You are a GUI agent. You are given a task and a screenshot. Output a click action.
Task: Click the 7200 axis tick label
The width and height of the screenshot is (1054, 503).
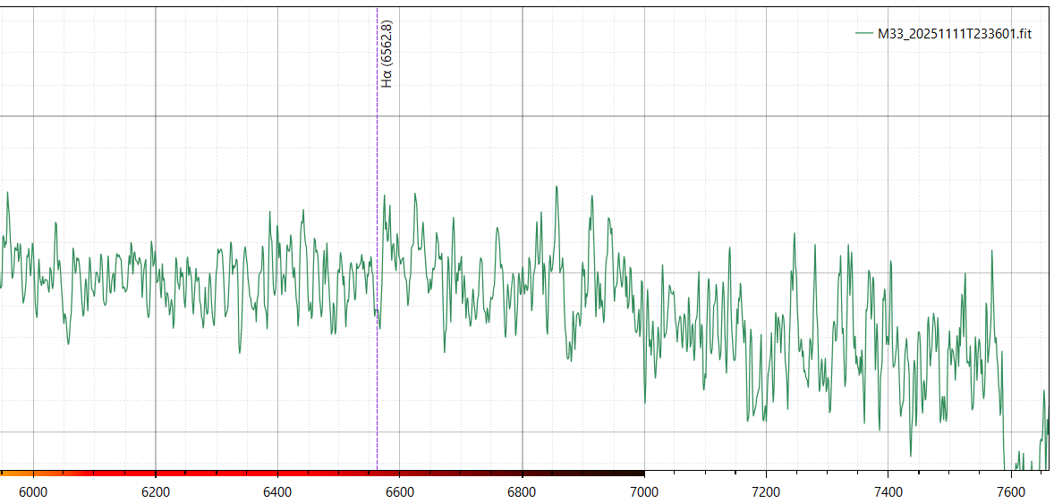click(766, 490)
